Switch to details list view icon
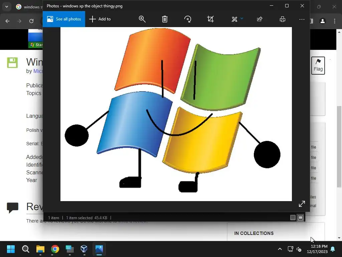 (293, 218)
